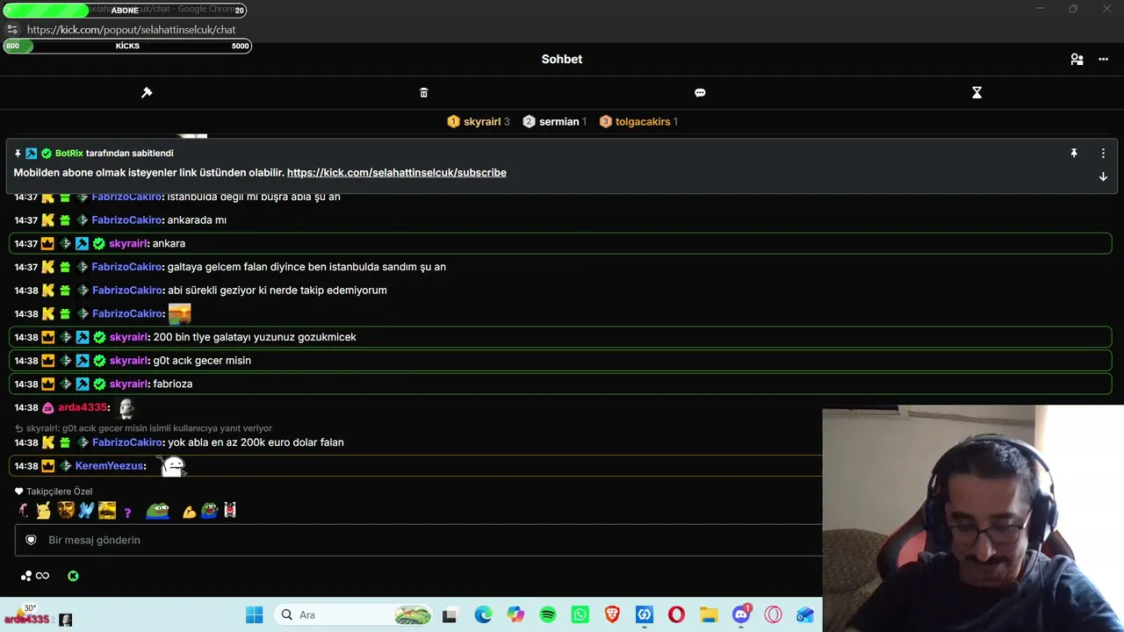Click the 'Bir mesaj gönderin' message input
This screenshot has width=1124, height=632.
click(418, 540)
